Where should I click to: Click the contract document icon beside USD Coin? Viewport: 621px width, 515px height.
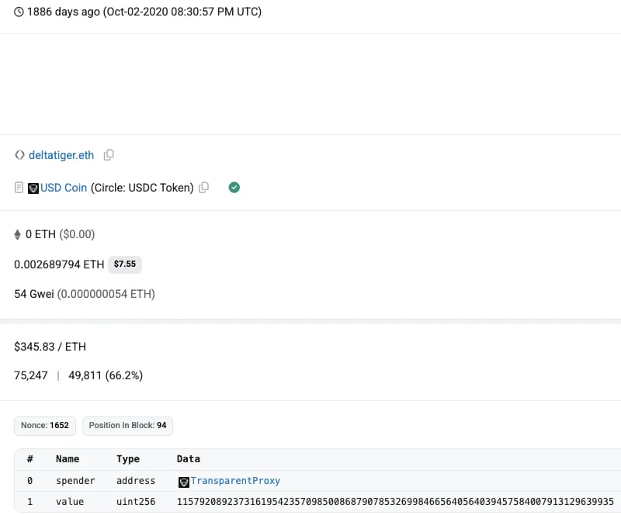pos(19,188)
